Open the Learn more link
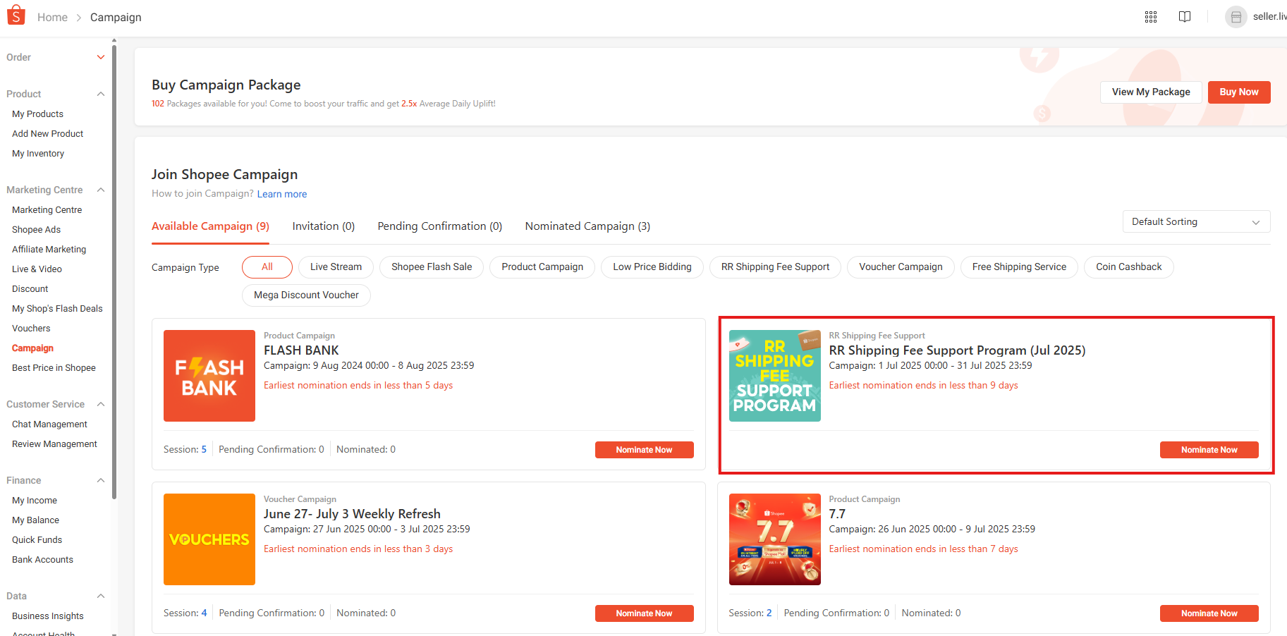The image size is (1287, 636). coord(281,194)
